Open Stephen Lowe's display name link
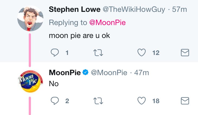 click(x=75, y=9)
